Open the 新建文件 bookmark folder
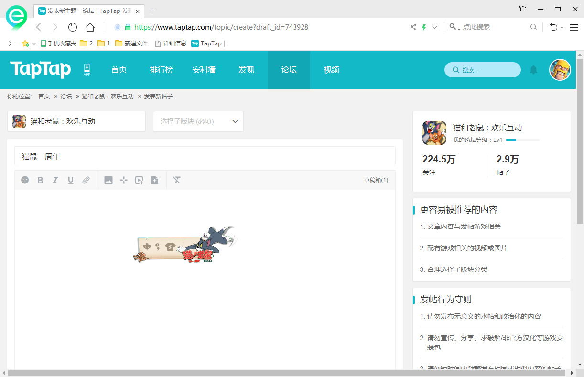The image size is (584, 377). [x=131, y=43]
